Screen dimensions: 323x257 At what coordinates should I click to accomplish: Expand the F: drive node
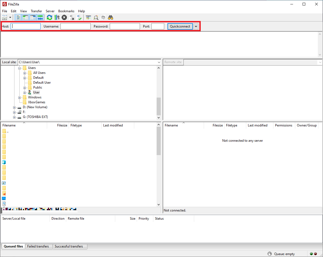pyautogui.click(x=14, y=112)
